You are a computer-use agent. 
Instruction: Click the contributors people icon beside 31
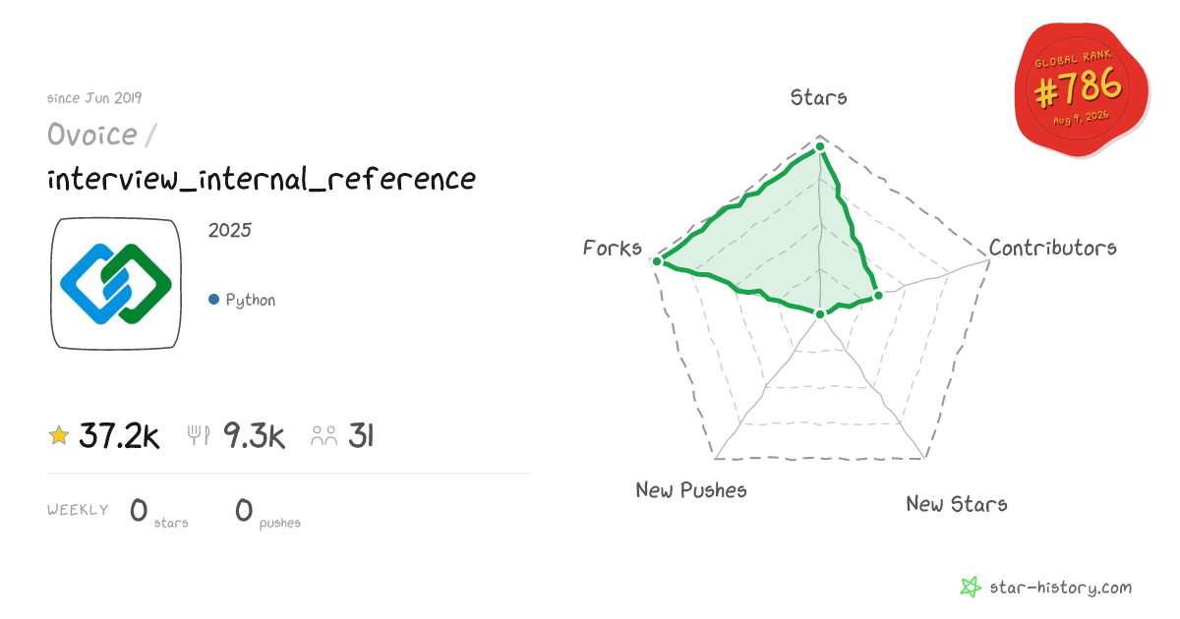tap(324, 436)
